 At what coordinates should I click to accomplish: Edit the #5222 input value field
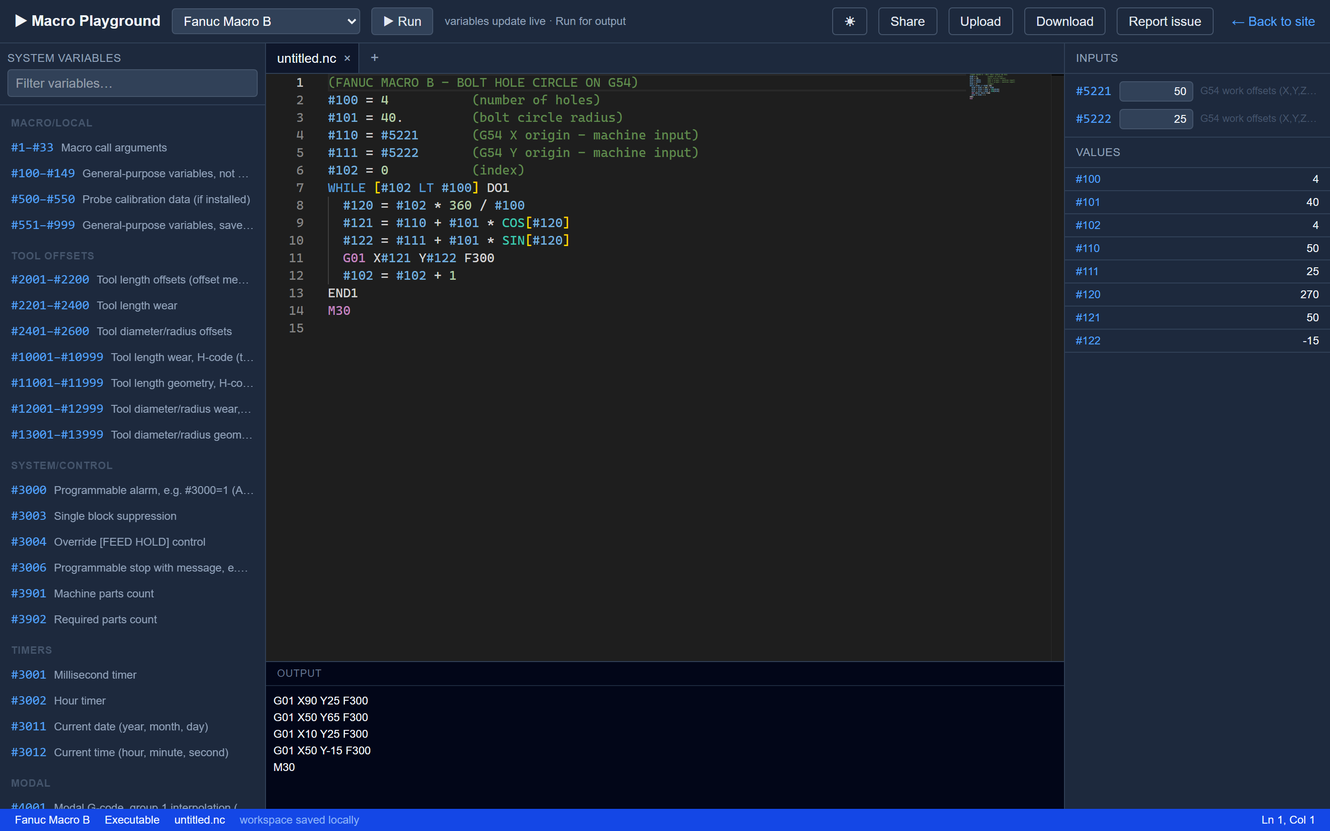[x=1156, y=119]
